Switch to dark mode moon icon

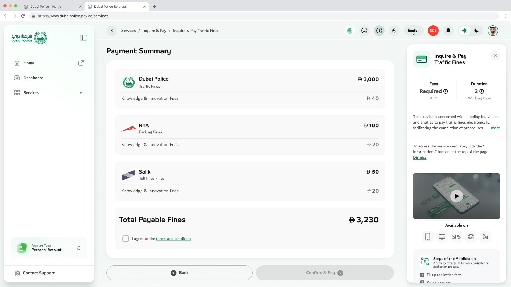476,31
